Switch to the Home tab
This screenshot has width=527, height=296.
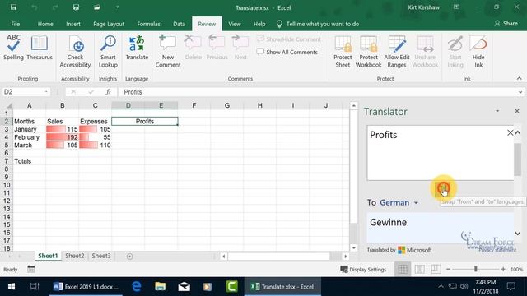[45, 24]
